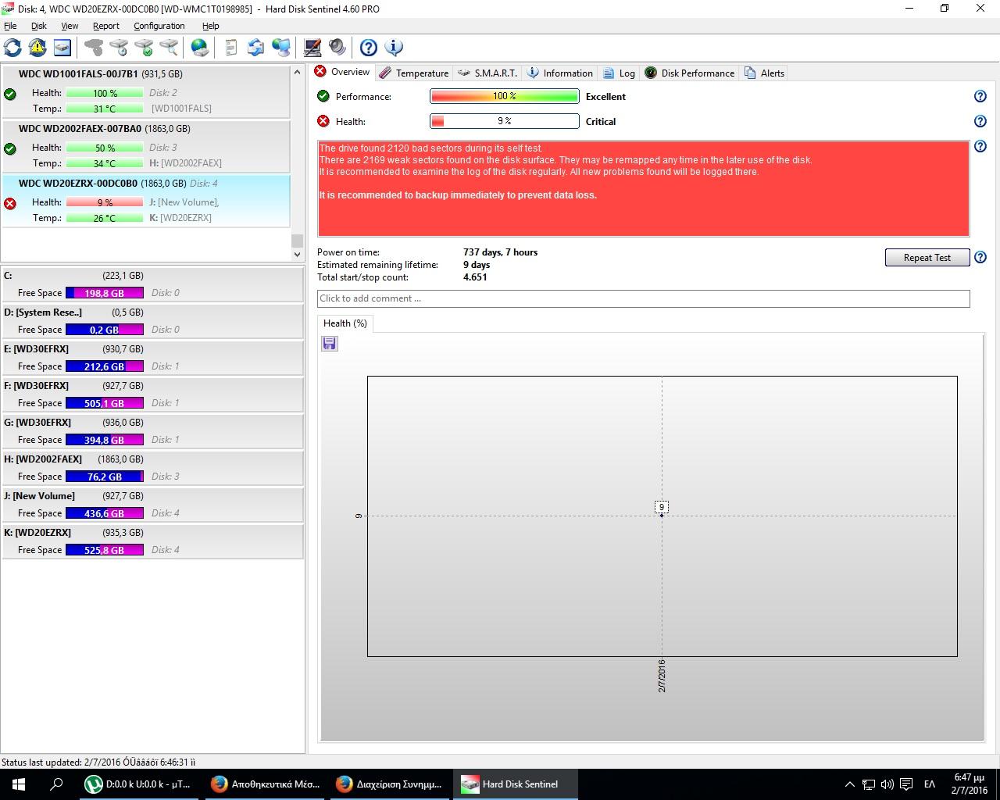Viewport: 1000px width, 800px height.
Task: Click the volume icon in system tray
Action: [x=887, y=784]
